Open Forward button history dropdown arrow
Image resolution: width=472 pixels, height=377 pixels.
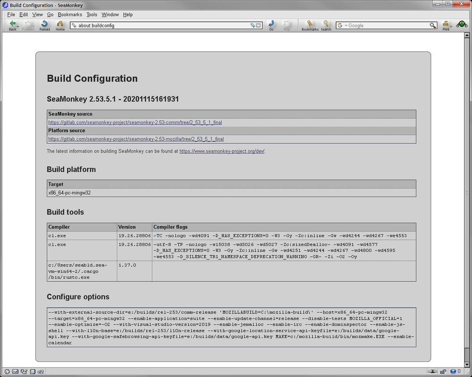34,26
